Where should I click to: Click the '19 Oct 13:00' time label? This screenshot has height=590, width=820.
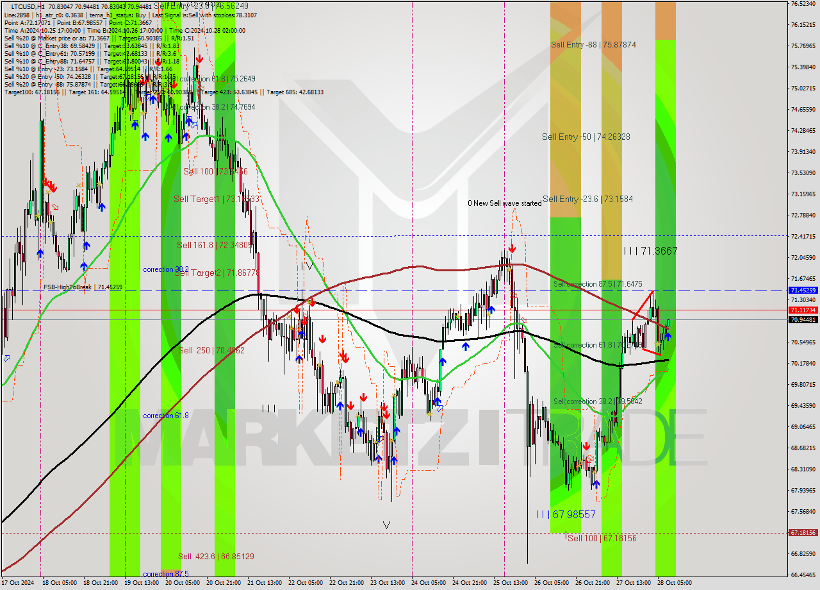140,583
